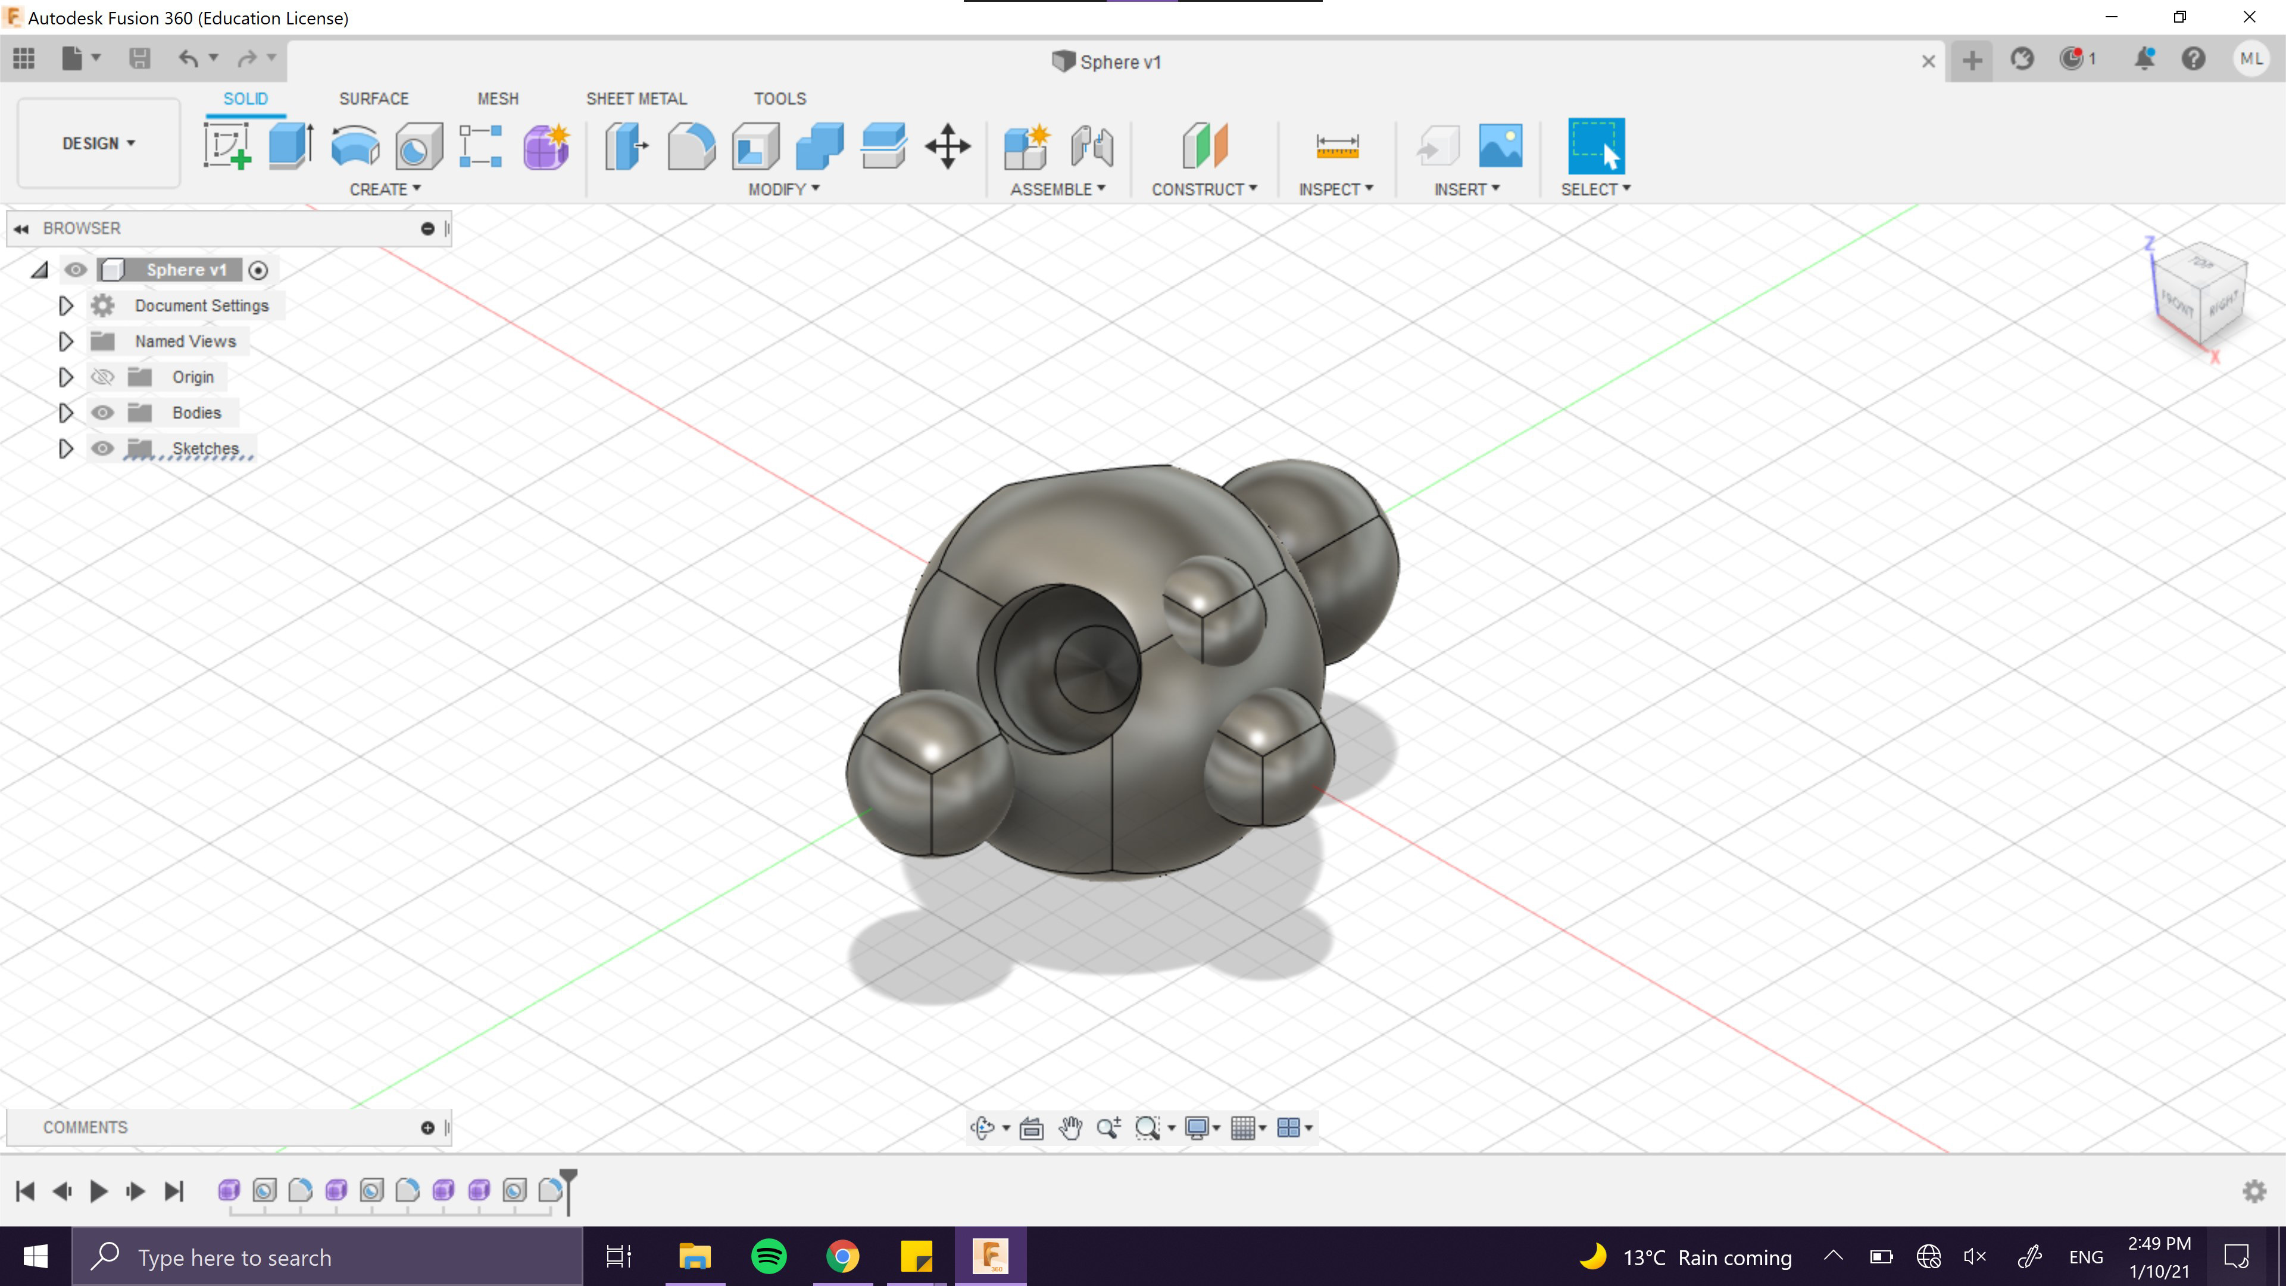This screenshot has width=2286, height=1286.
Task: Select the Combine tool
Action: tap(819, 145)
